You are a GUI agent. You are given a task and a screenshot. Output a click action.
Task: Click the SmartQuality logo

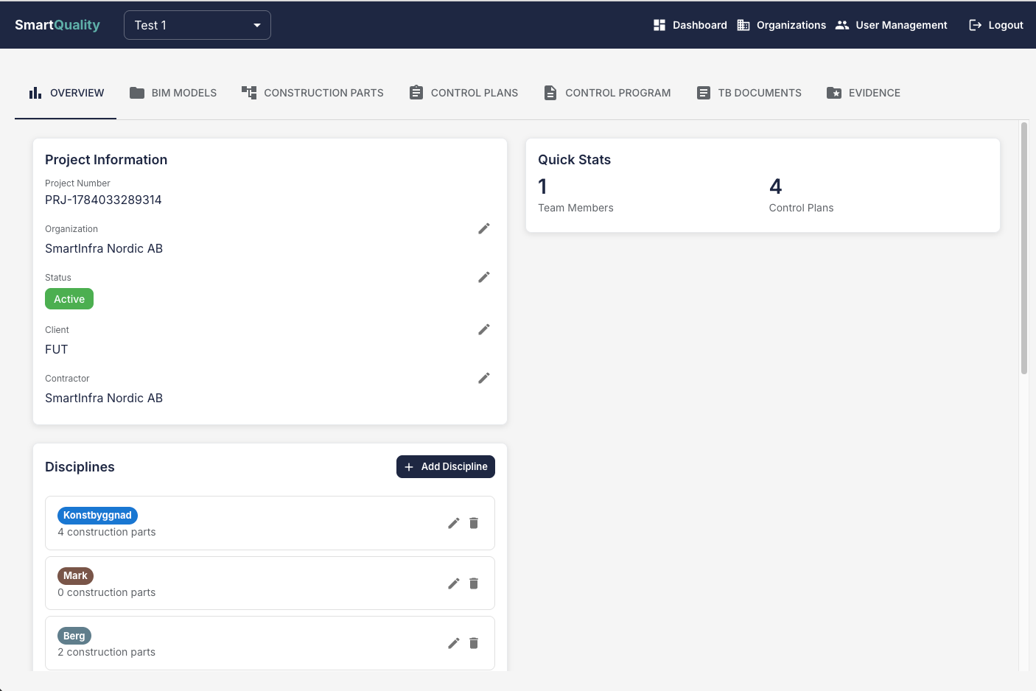[57, 24]
